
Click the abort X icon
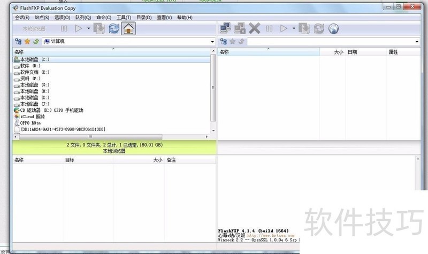(255, 28)
